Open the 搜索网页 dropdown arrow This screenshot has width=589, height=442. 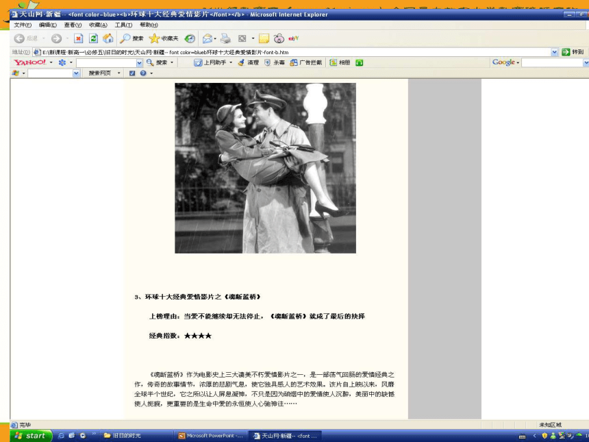pos(118,73)
